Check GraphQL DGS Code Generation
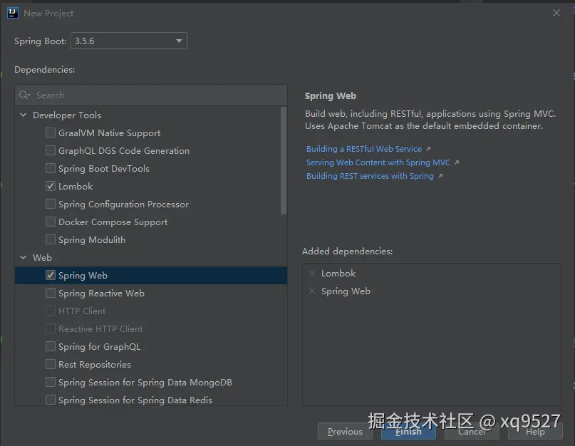This screenshot has width=575, height=446. 51,150
